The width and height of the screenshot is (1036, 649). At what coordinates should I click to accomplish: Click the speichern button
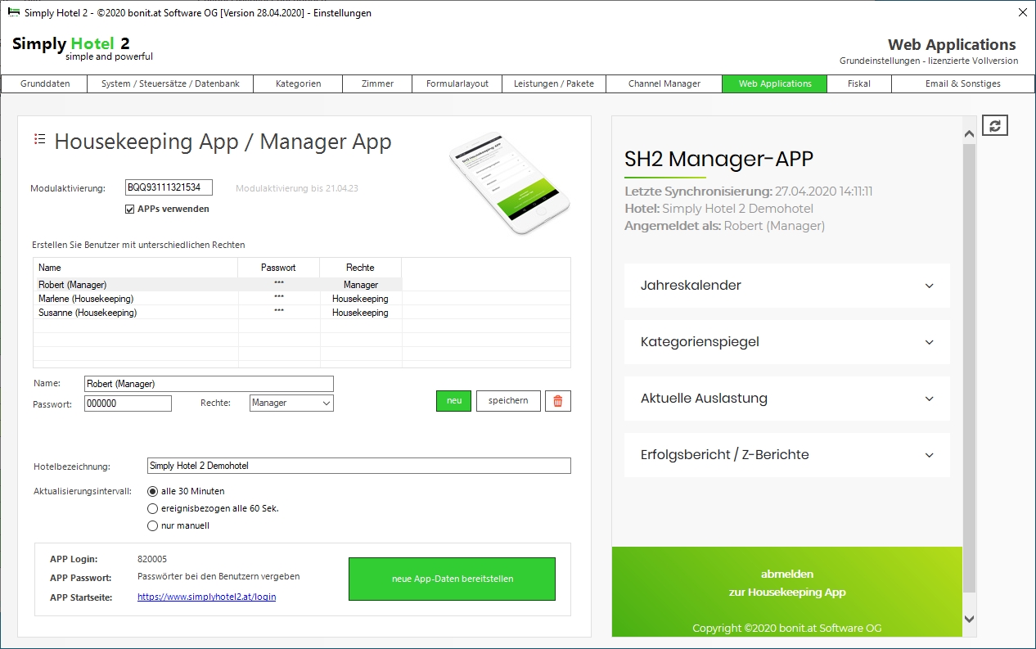tap(508, 401)
